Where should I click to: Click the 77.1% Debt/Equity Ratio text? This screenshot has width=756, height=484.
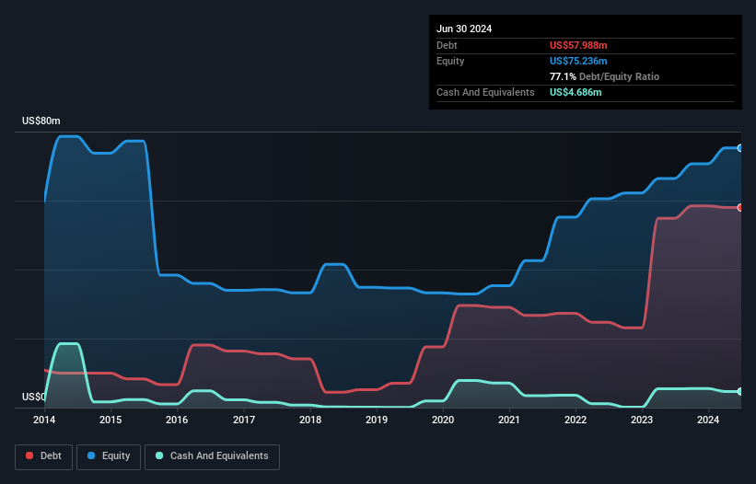(604, 76)
